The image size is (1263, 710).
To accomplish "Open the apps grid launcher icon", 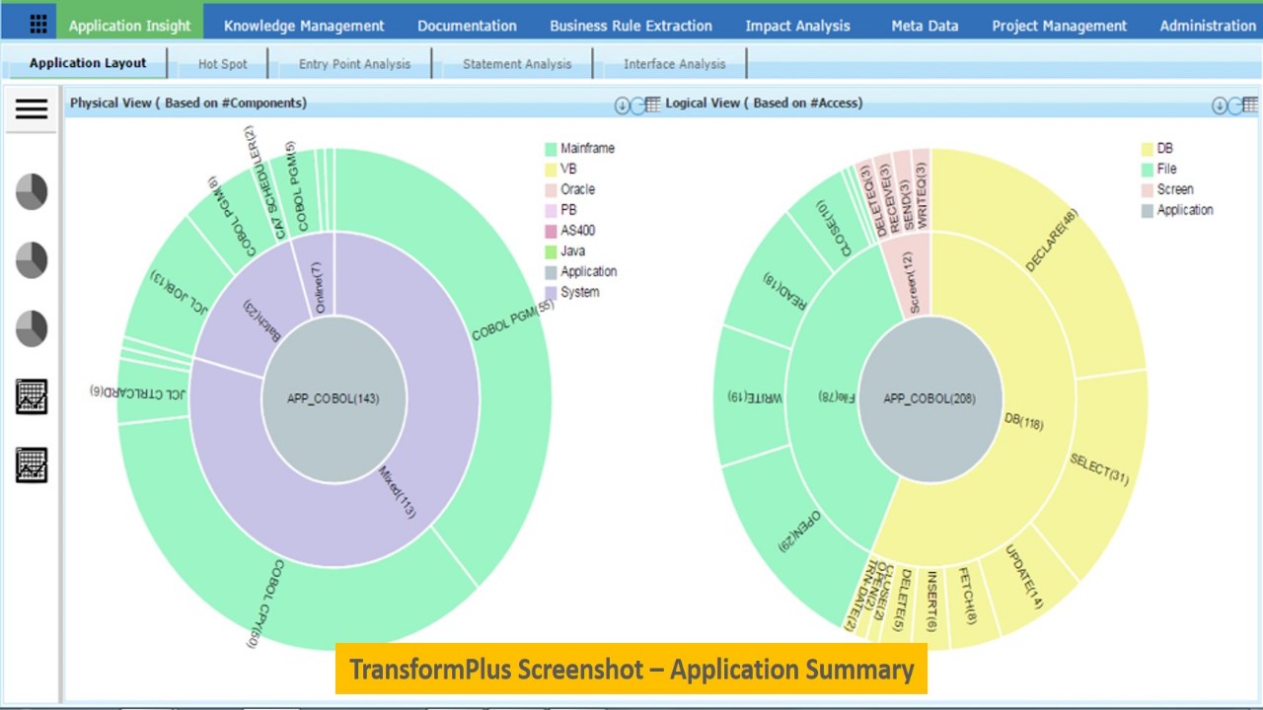I will 37,25.
